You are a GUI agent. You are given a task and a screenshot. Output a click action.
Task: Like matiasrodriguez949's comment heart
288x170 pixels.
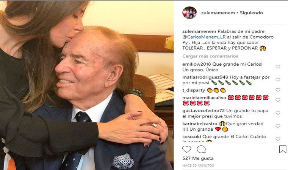click(x=278, y=80)
